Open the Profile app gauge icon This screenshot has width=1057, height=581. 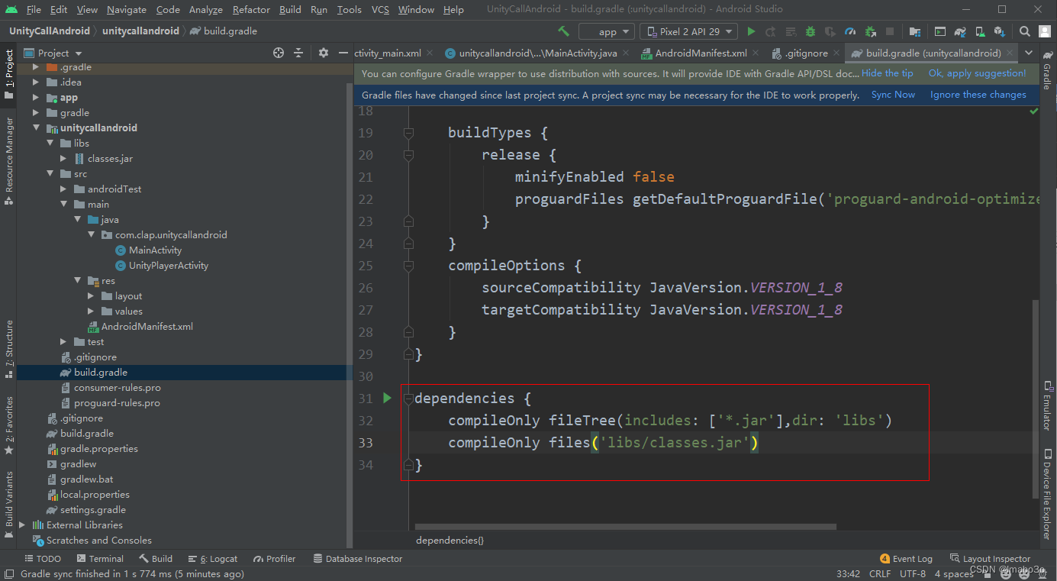point(850,31)
